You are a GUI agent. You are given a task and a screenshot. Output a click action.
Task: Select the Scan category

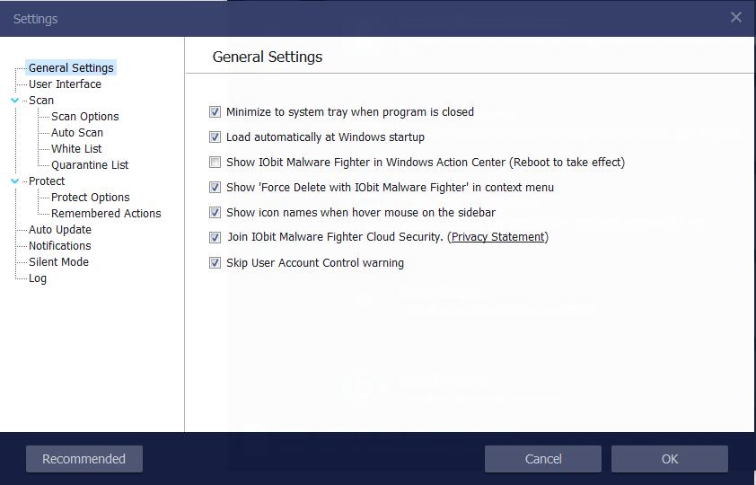pyautogui.click(x=41, y=101)
